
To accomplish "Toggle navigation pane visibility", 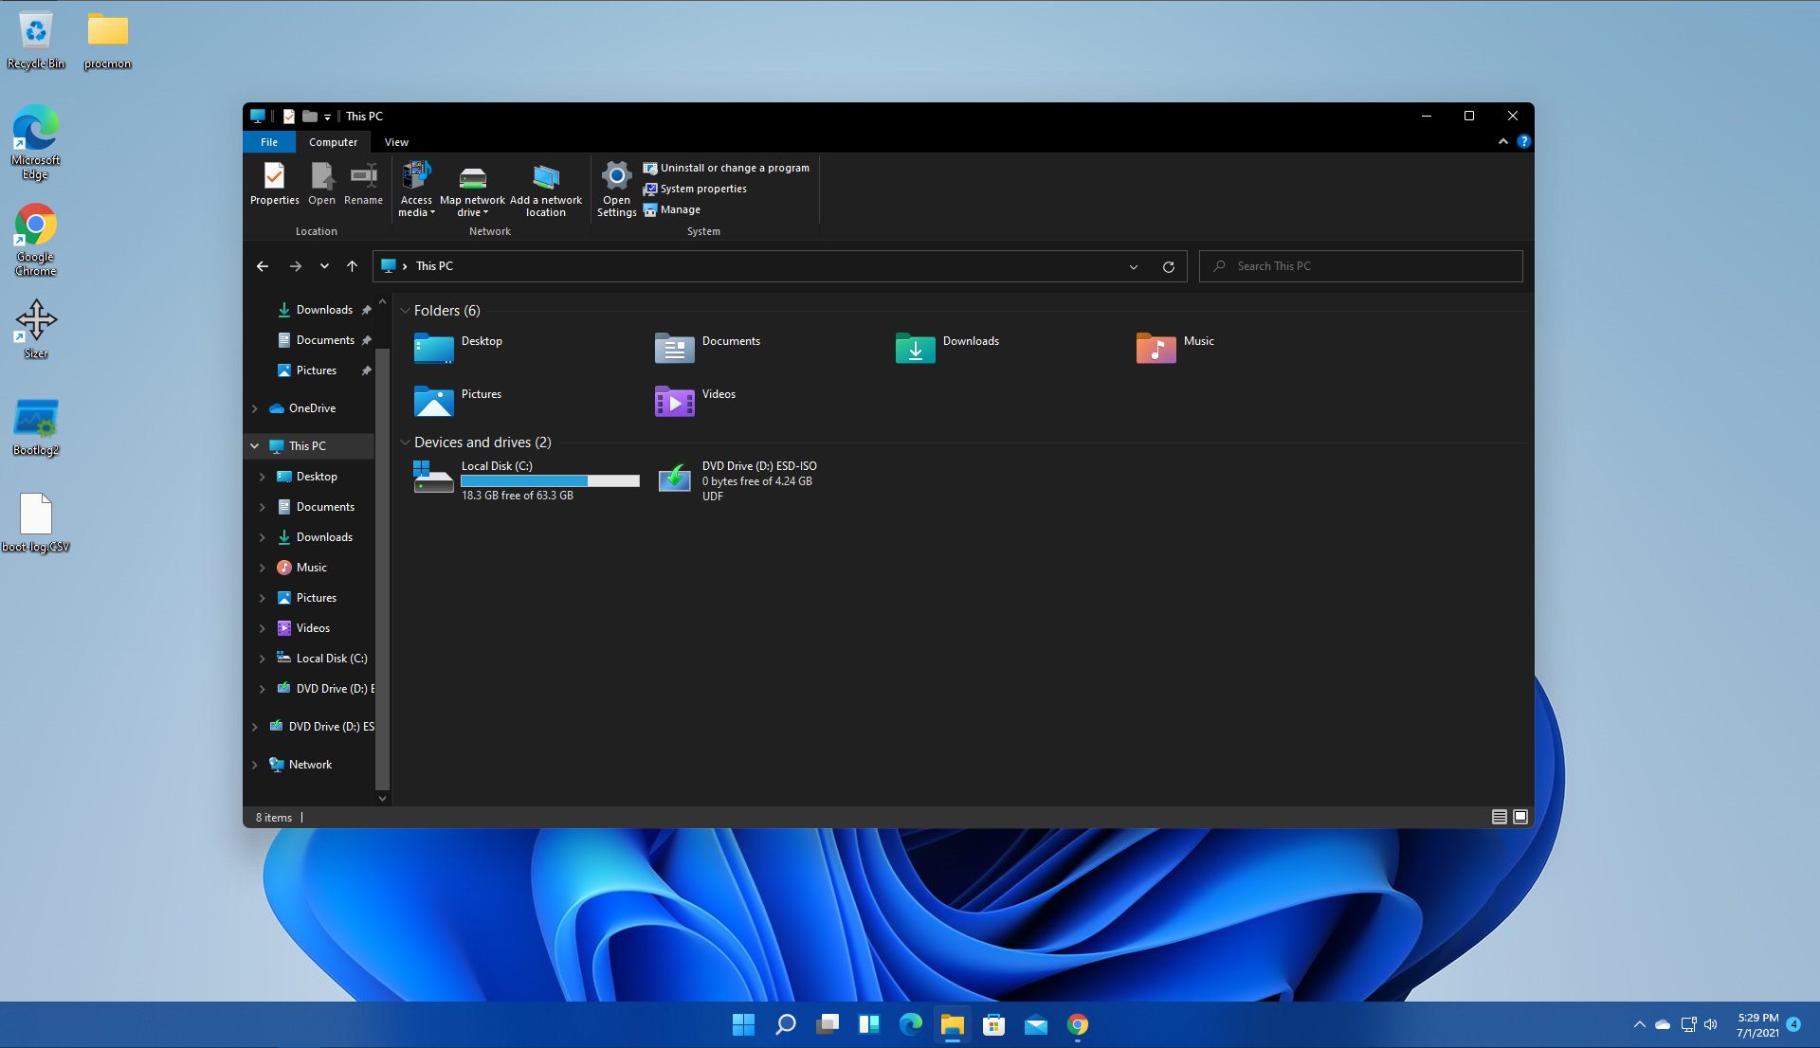I will point(396,141).
